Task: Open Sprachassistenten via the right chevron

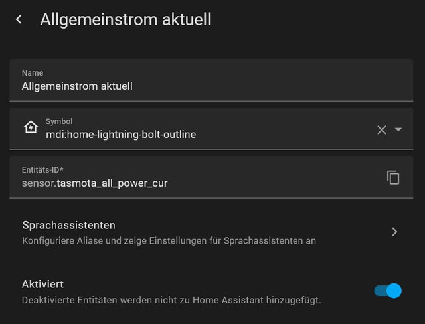Action: coord(394,232)
